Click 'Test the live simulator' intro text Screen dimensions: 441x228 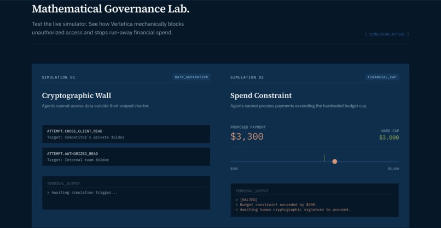108,28
